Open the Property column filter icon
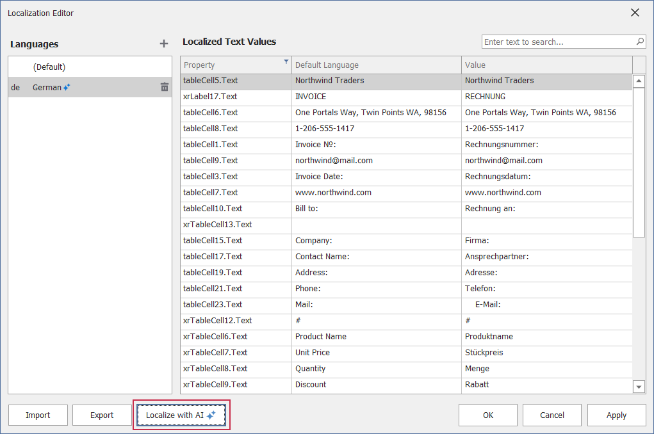Image resolution: width=654 pixels, height=434 pixels. pos(286,62)
